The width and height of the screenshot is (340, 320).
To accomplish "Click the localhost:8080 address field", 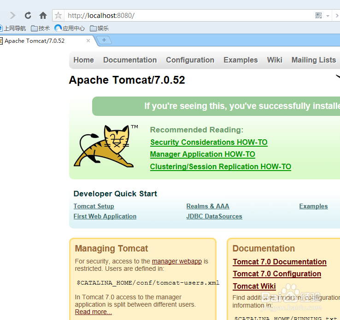I will pyautogui.click(x=188, y=15).
